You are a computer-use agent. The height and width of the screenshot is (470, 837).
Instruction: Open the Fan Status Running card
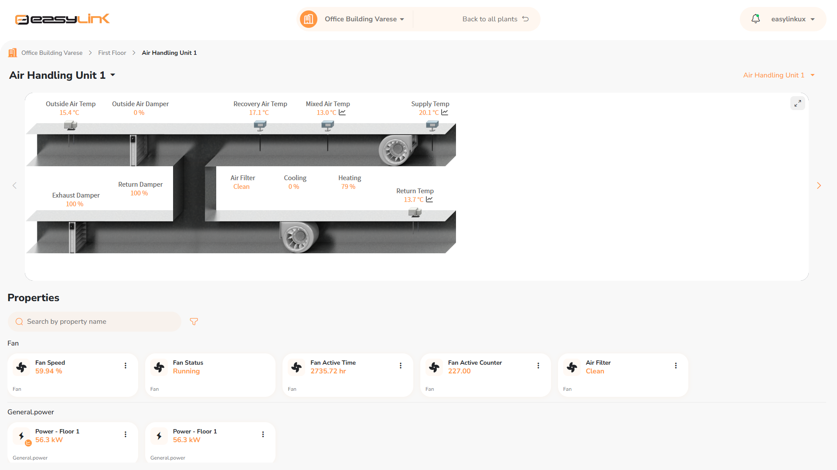210,375
